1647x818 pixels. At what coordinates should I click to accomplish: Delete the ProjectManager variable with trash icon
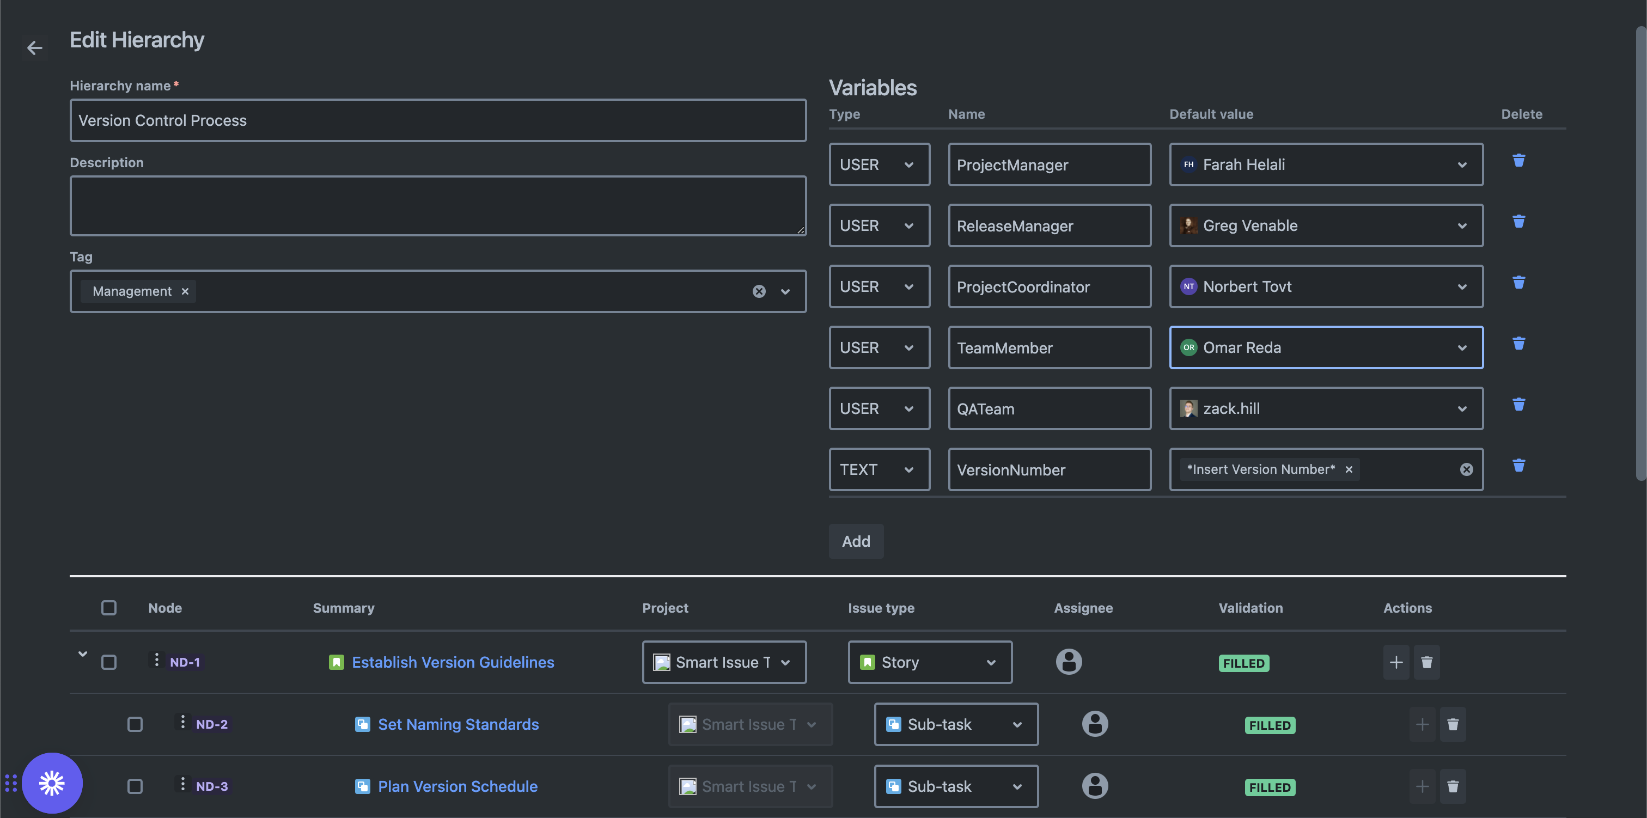[1518, 161]
